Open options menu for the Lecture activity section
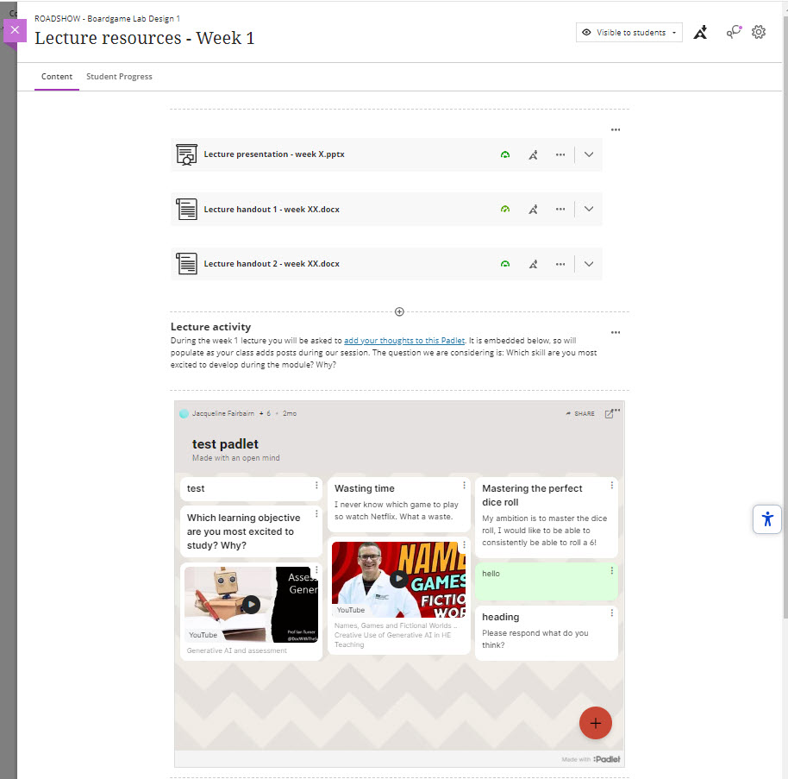 coord(616,332)
